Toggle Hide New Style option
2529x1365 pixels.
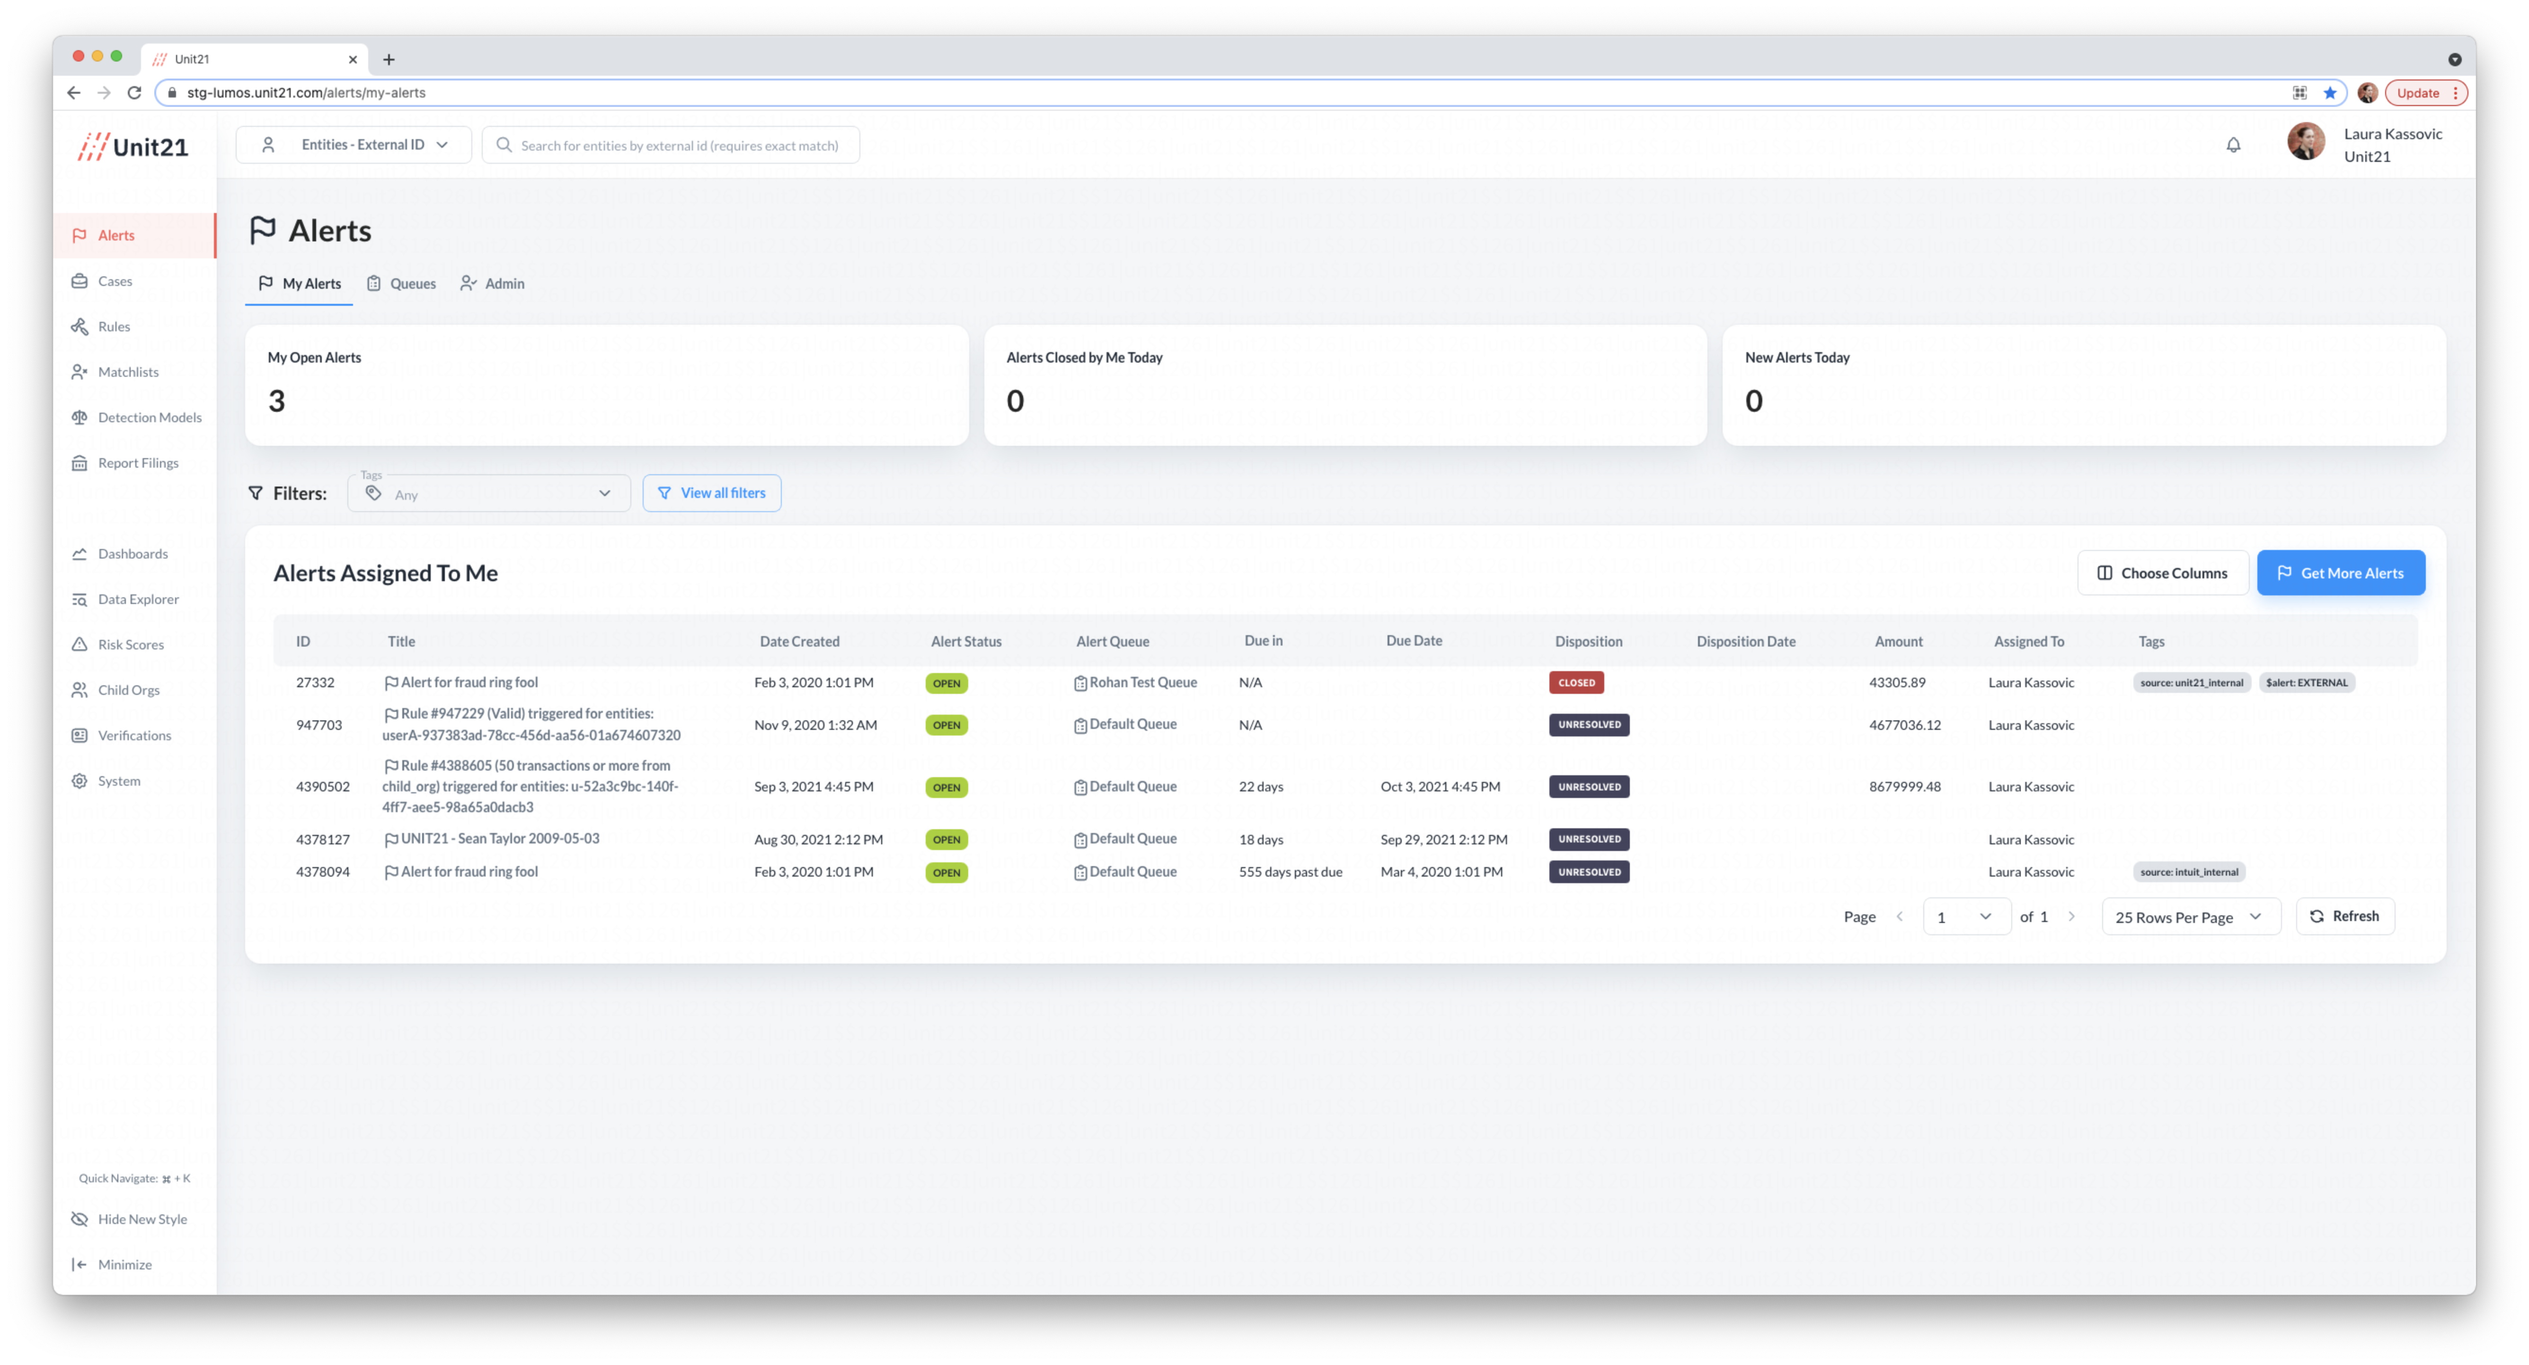point(141,1219)
